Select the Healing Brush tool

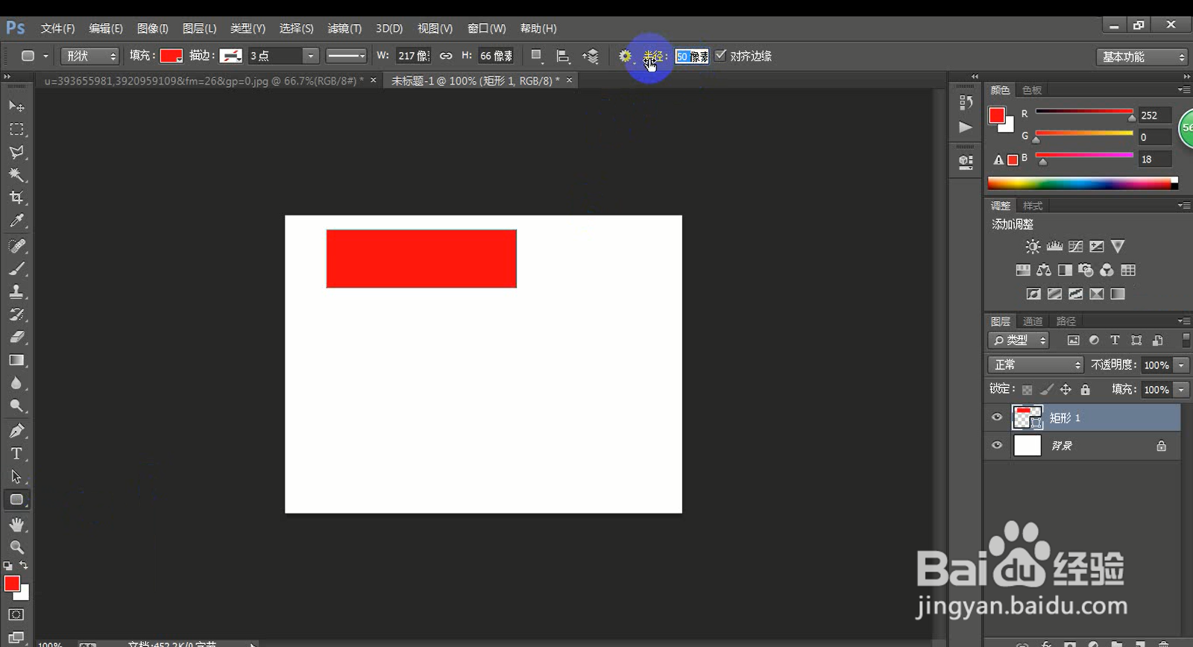click(16, 245)
